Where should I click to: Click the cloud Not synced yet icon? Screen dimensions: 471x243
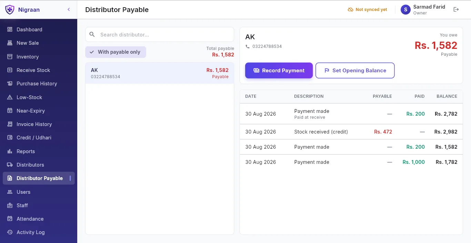(350, 10)
